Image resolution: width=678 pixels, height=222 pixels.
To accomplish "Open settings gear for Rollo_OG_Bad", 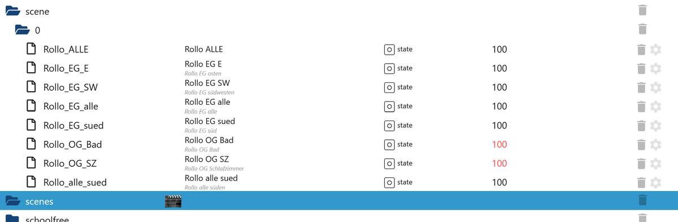I will point(655,145).
